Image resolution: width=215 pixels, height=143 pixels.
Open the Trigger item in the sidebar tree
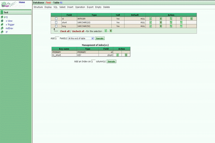11,24
